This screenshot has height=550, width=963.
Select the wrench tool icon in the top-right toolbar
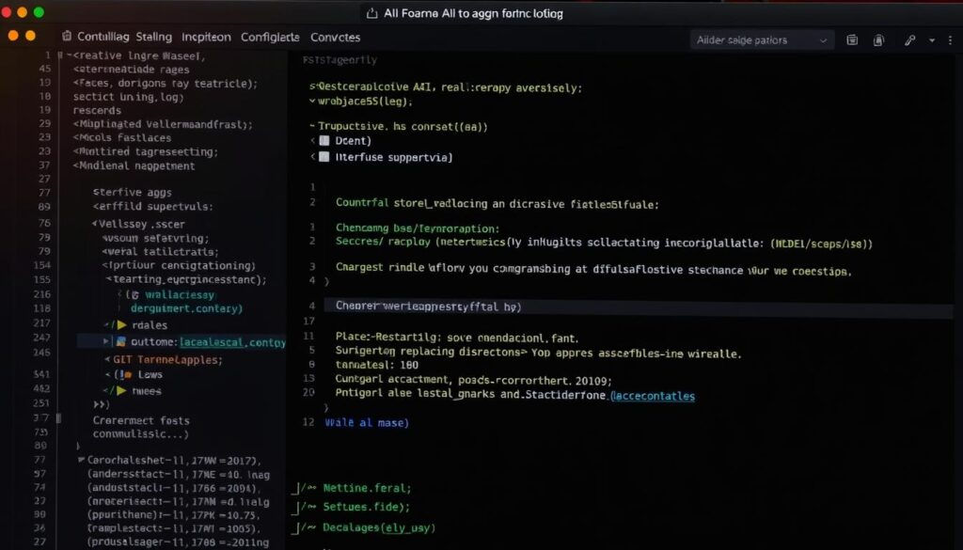[909, 39]
